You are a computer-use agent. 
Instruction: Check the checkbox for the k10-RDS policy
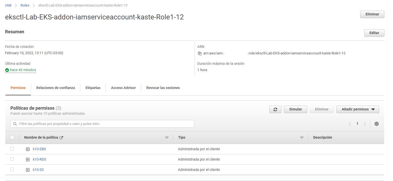[12, 159]
